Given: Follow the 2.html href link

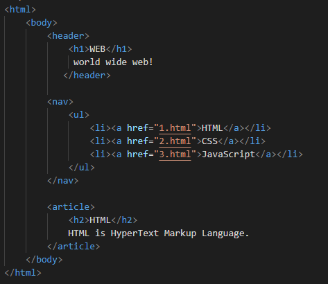Looking at the screenshot, I should click(x=175, y=141).
